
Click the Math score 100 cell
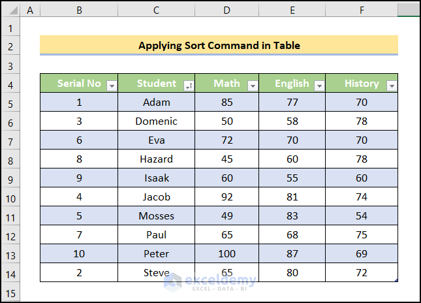click(226, 253)
